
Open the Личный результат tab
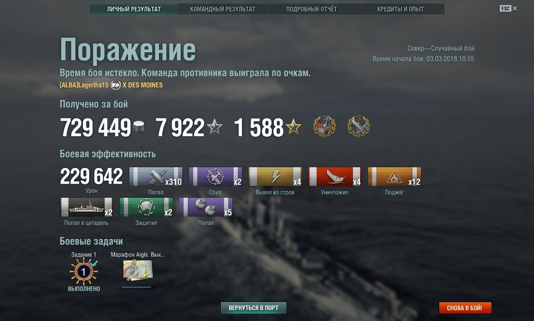pyautogui.click(x=134, y=9)
